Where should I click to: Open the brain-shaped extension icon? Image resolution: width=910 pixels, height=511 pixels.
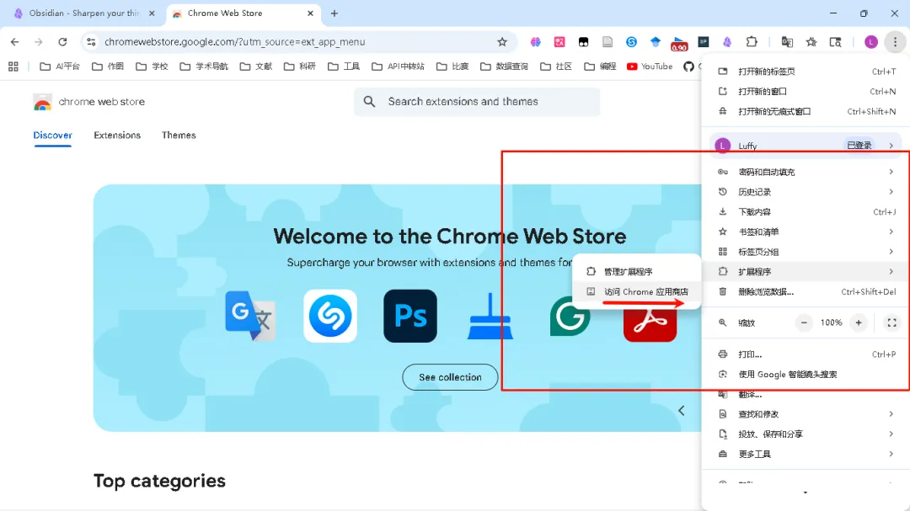(535, 42)
